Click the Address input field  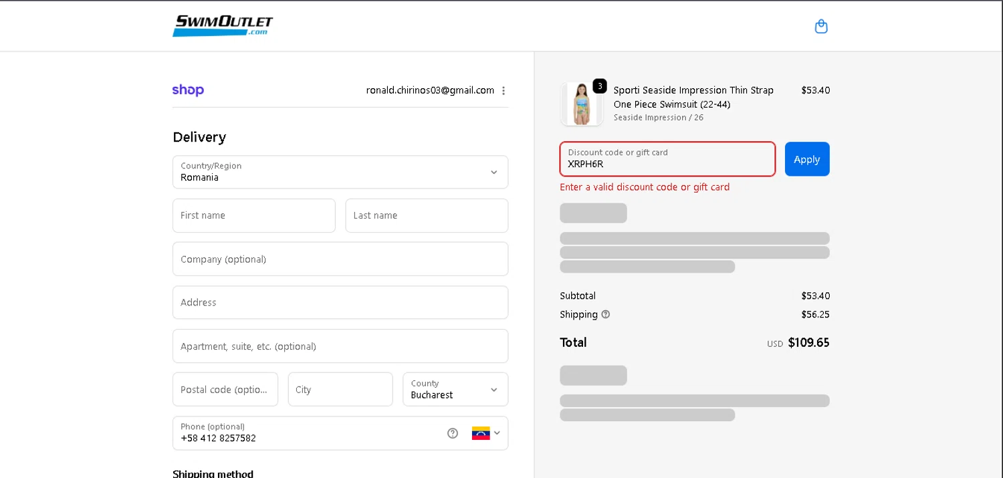point(340,302)
